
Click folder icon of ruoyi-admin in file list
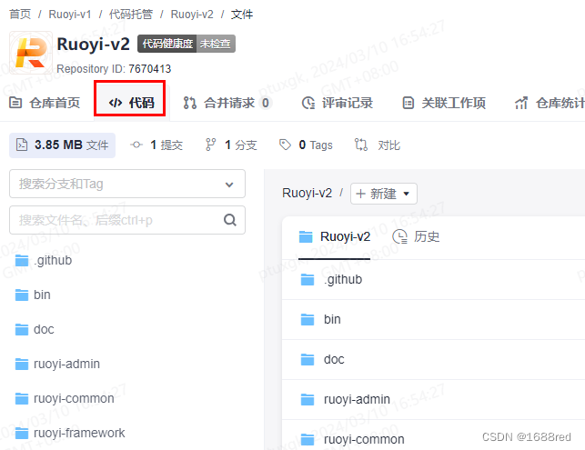tap(308, 400)
